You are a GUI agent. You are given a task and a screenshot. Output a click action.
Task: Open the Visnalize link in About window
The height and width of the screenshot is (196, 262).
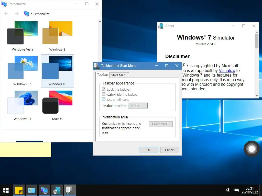(x=227, y=70)
